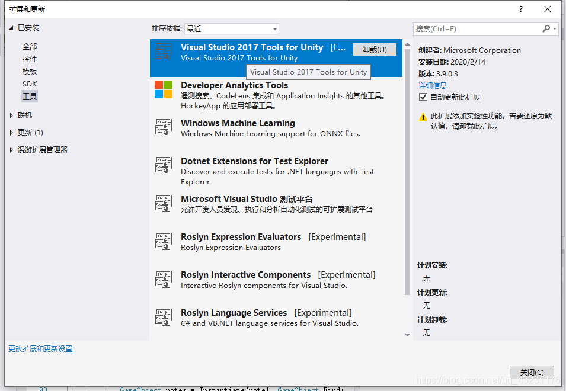Select Windows Machine Learning list item title
566x391 pixels.
coord(238,123)
